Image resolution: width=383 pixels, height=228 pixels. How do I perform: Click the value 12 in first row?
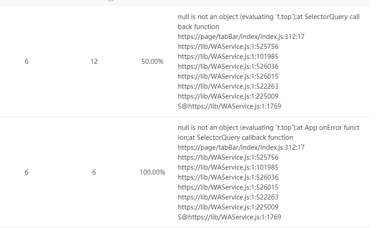click(x=94, y=62)
